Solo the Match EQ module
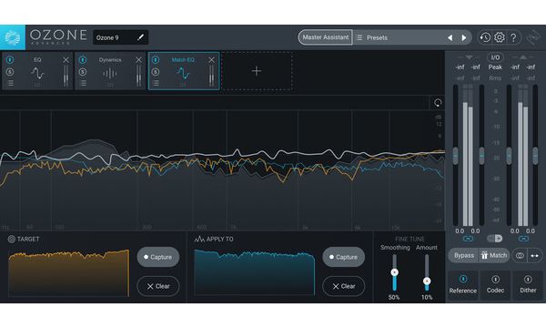The width and height of the screenshot is (546, 328). (x=156, y=72)
